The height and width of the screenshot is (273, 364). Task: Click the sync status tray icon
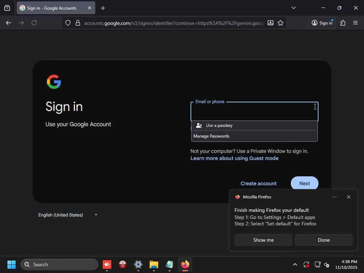click(x=306, y=264)
